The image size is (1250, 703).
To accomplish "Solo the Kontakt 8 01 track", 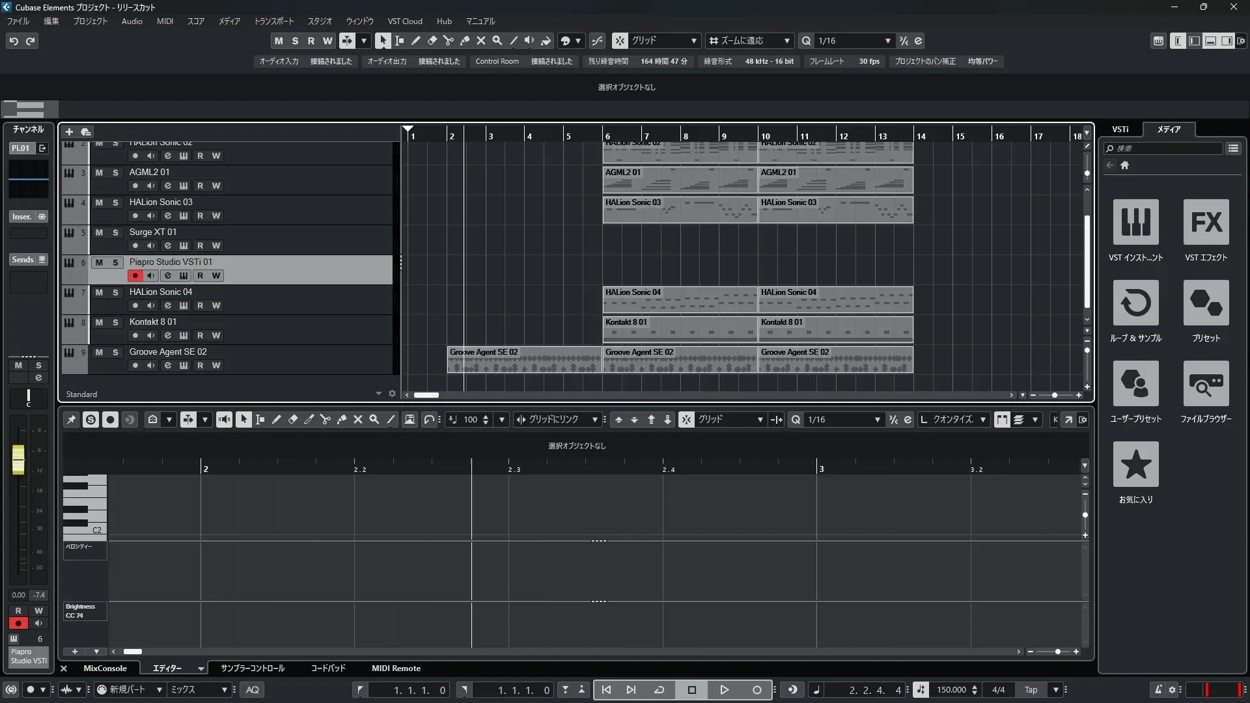I will 115,322.
